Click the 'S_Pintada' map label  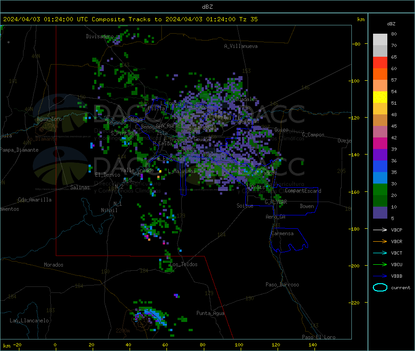click(123, 133)
